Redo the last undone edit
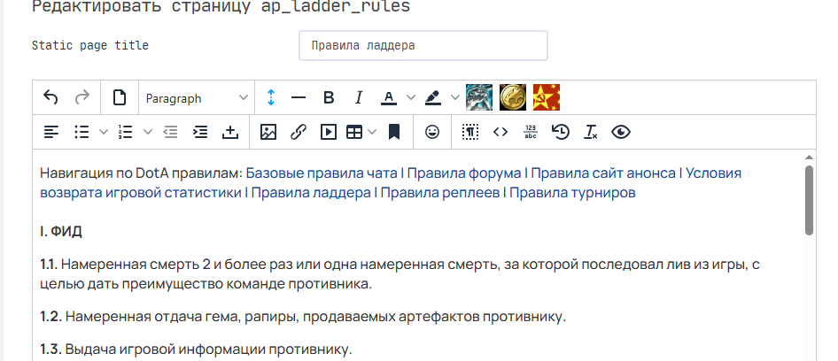 tap(81, 97)
